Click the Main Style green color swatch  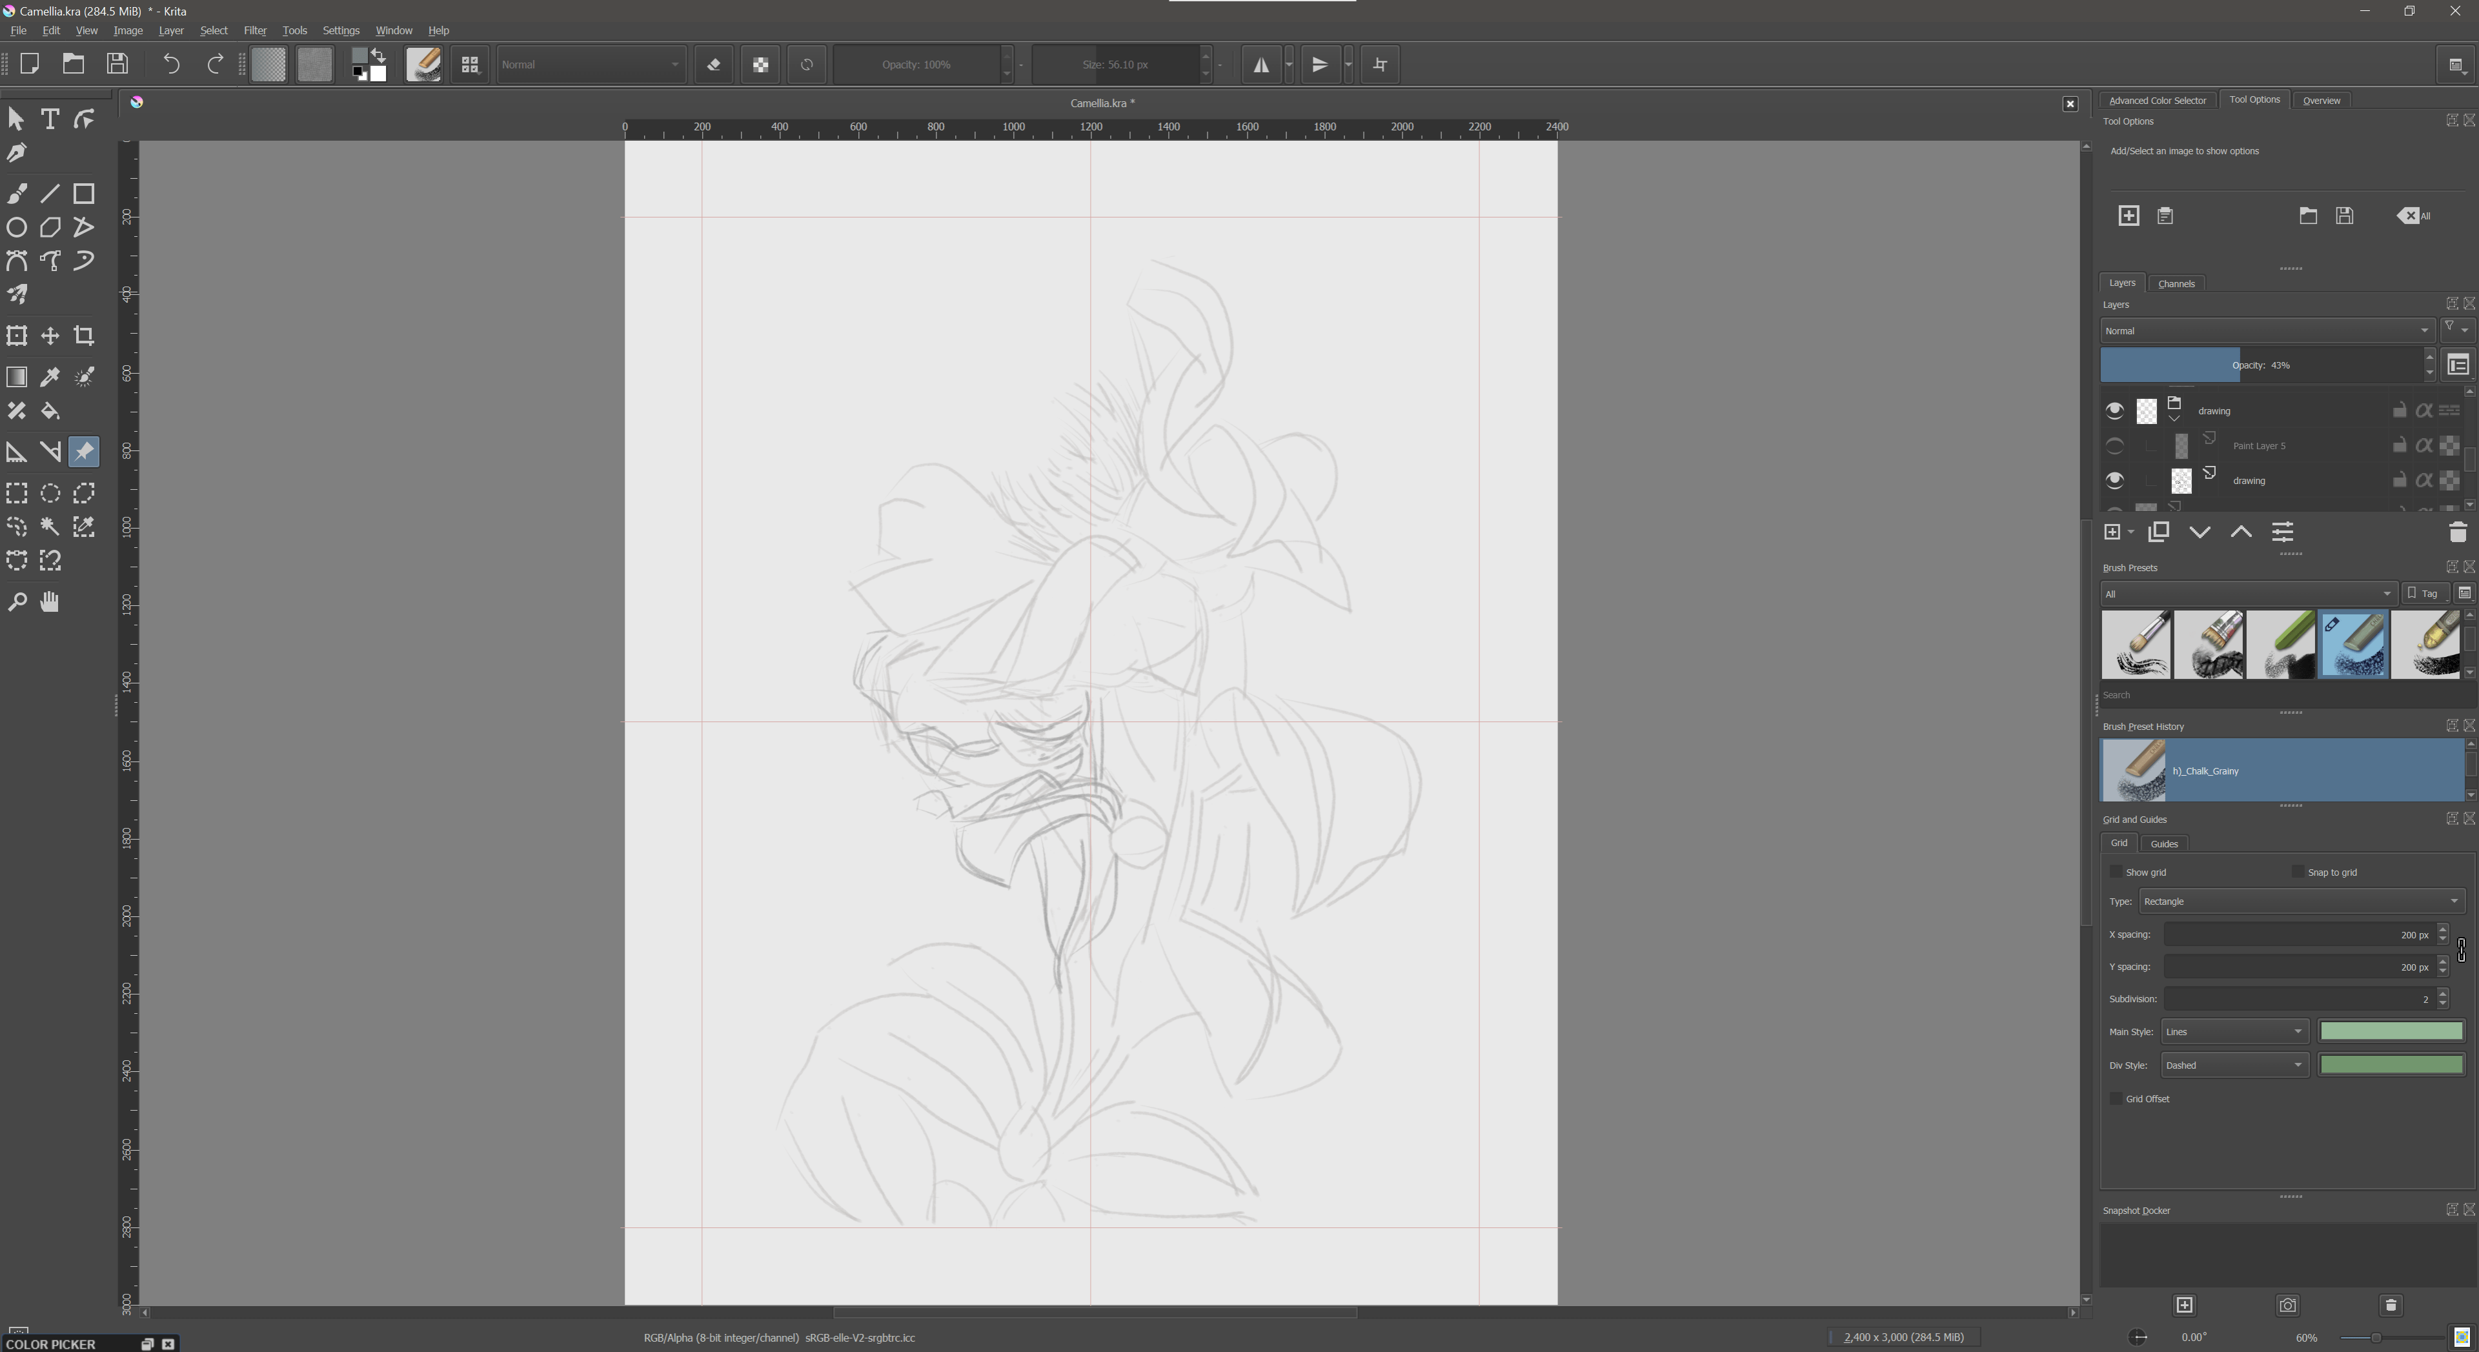pyautogui.click(x=2391, y=1031)
